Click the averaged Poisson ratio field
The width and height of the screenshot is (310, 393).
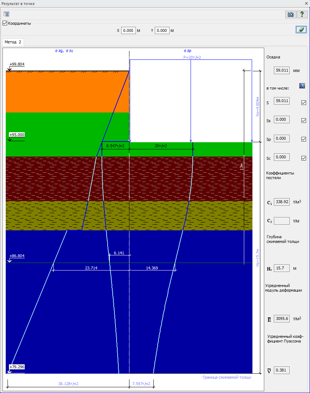pos(281,370)
